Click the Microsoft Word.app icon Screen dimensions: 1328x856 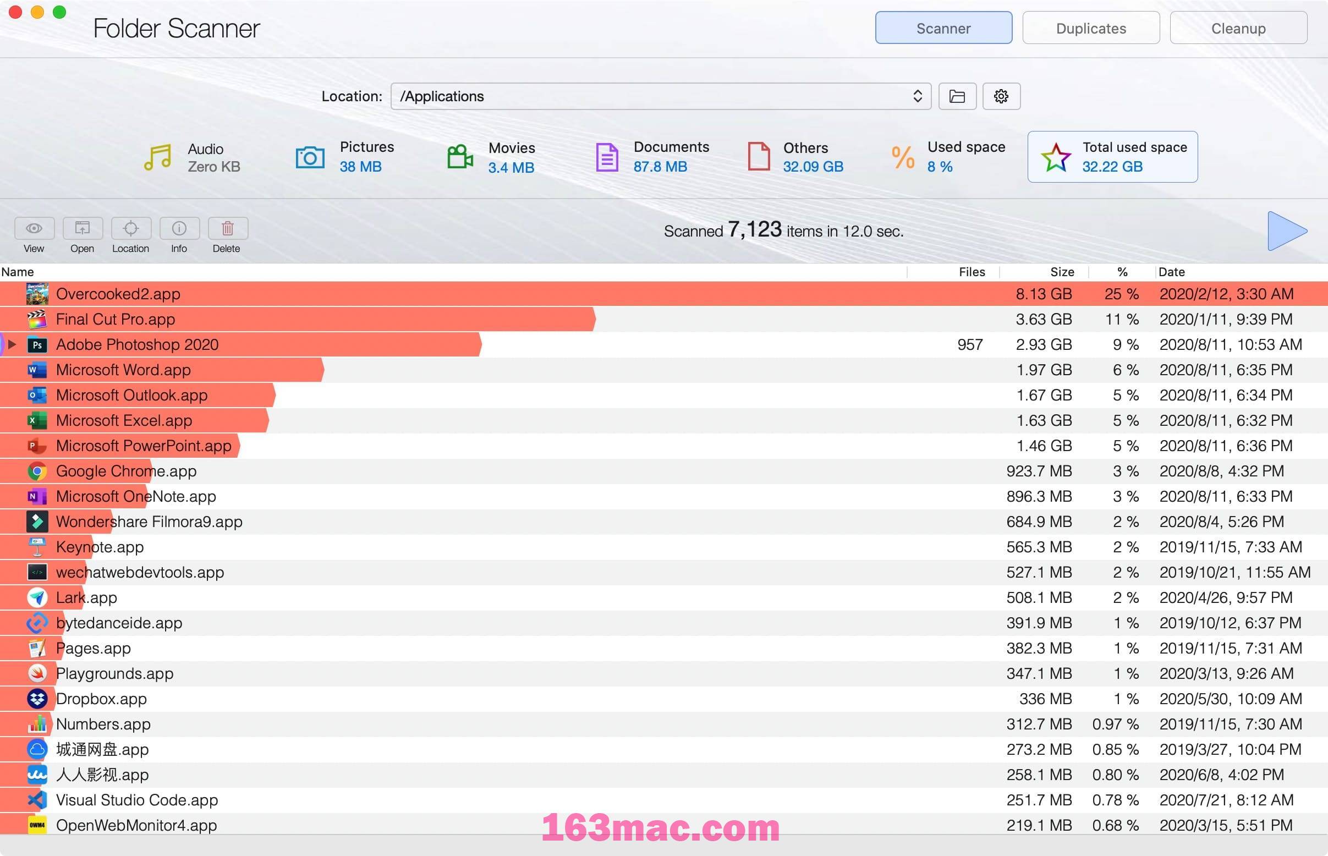(x=37, y=370)
